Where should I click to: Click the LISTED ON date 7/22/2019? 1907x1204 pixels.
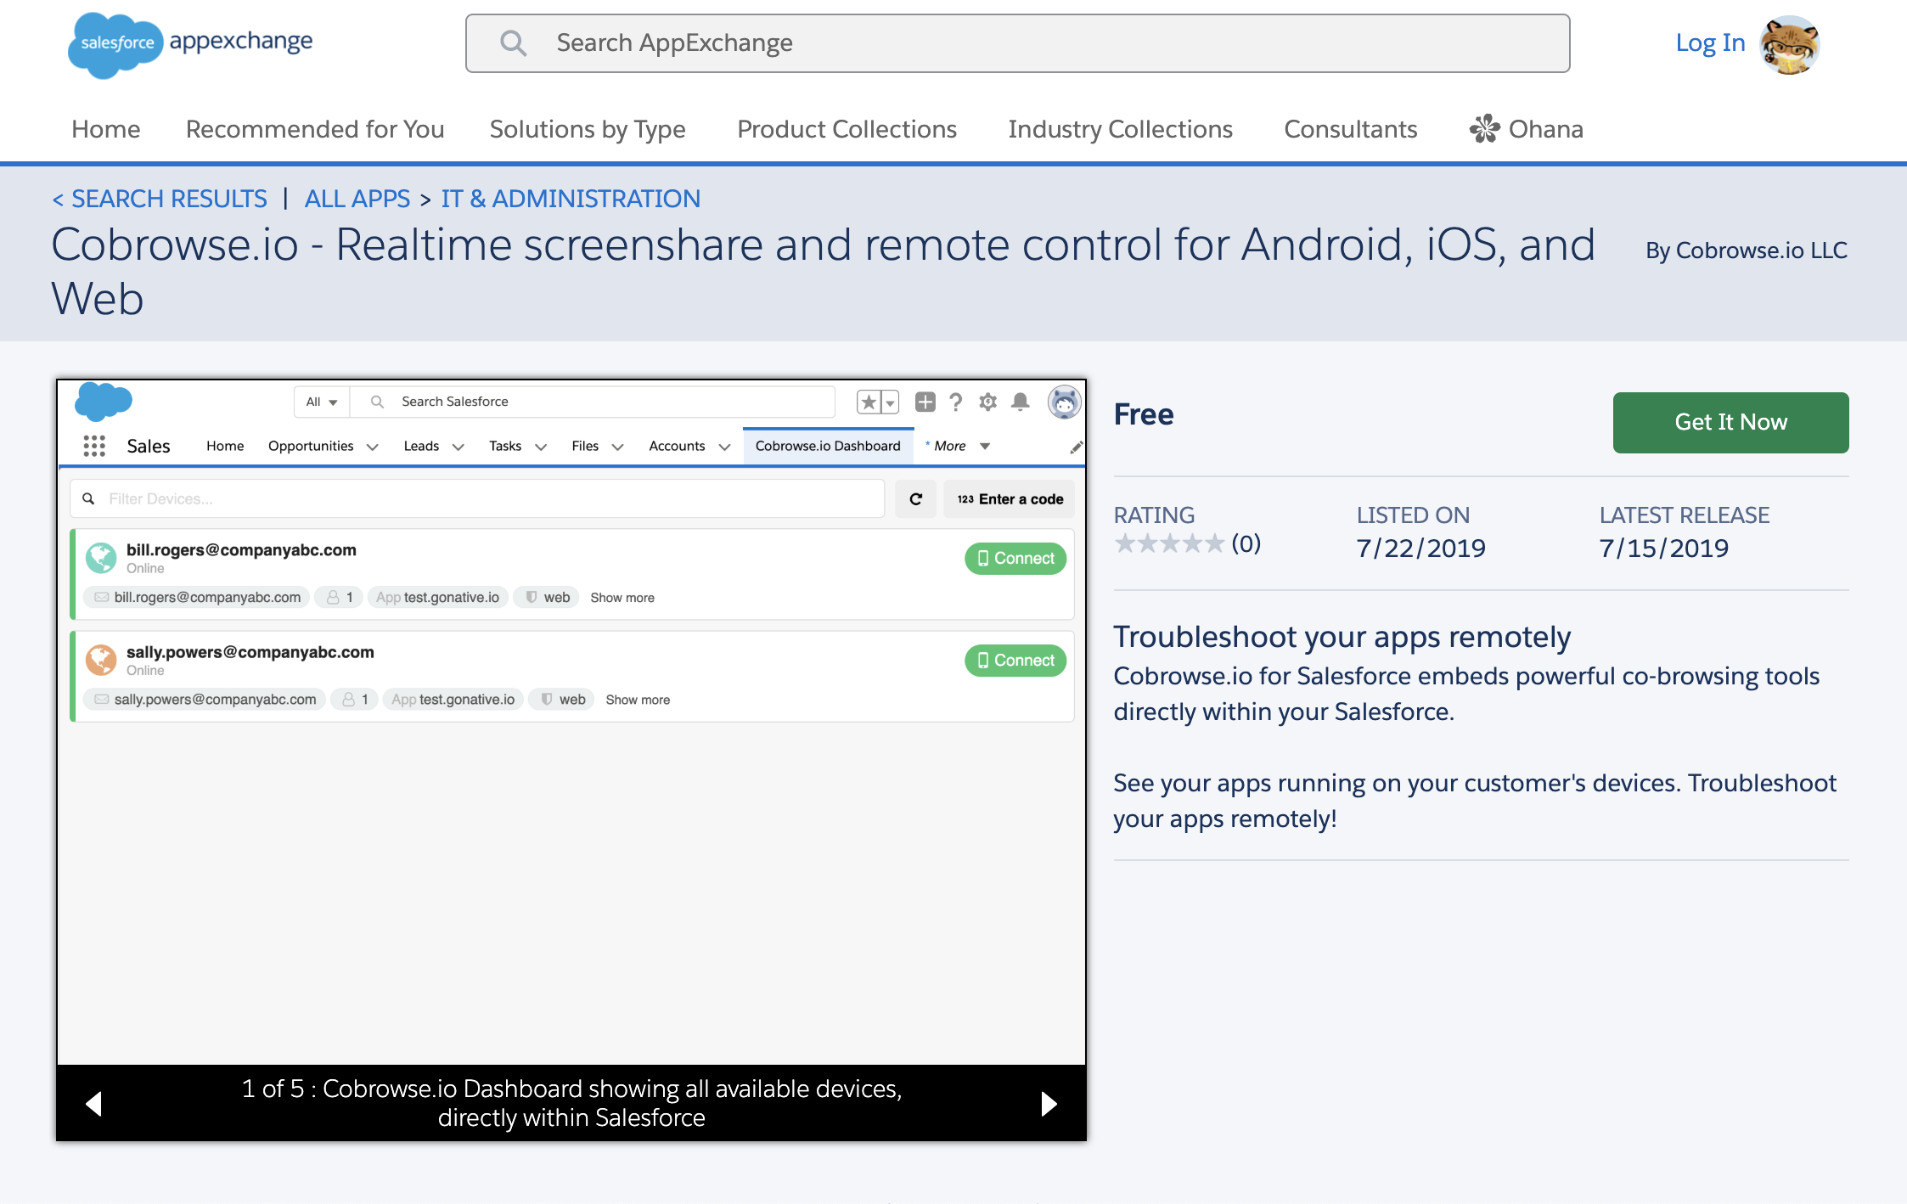pyautogui.click(x=1420, y=549)
